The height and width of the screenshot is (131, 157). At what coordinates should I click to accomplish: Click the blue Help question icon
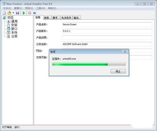click(x=34, y=13)
